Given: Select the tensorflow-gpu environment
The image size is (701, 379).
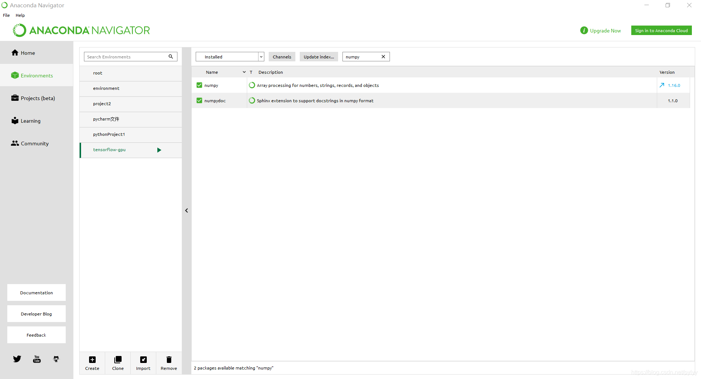Looking at the screenshot, I should pyautogui.click(x=131, y=150).
